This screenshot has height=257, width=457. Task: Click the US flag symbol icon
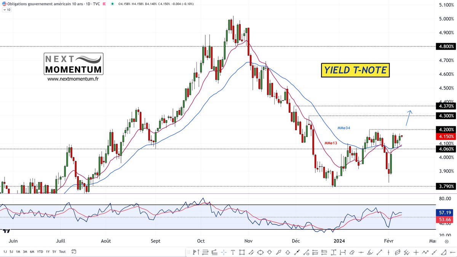[3, 3]
